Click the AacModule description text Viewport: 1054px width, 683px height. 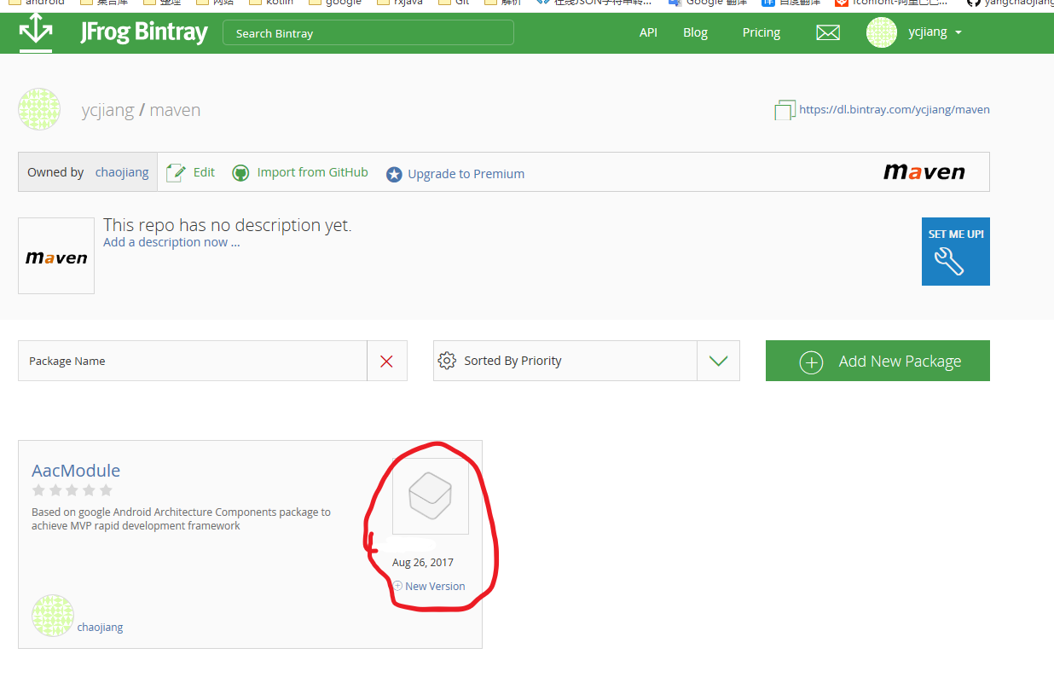181,519
